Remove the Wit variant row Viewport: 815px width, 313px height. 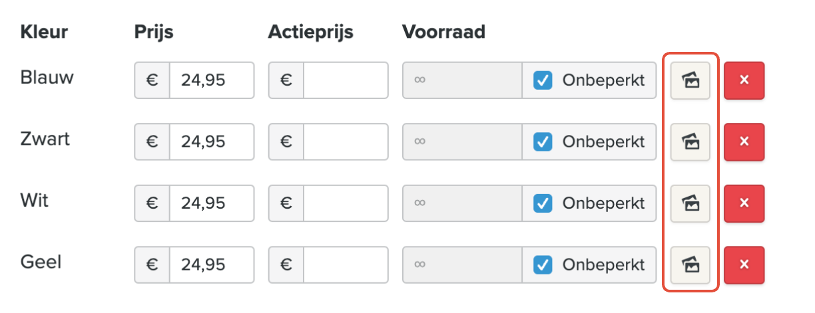[x=744, y=203]
